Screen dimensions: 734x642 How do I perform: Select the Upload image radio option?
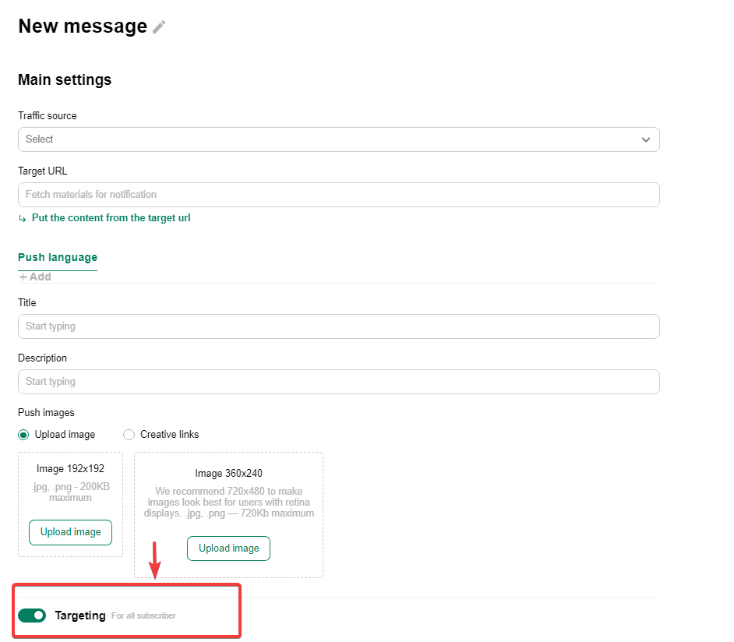[x=23, y=435]
